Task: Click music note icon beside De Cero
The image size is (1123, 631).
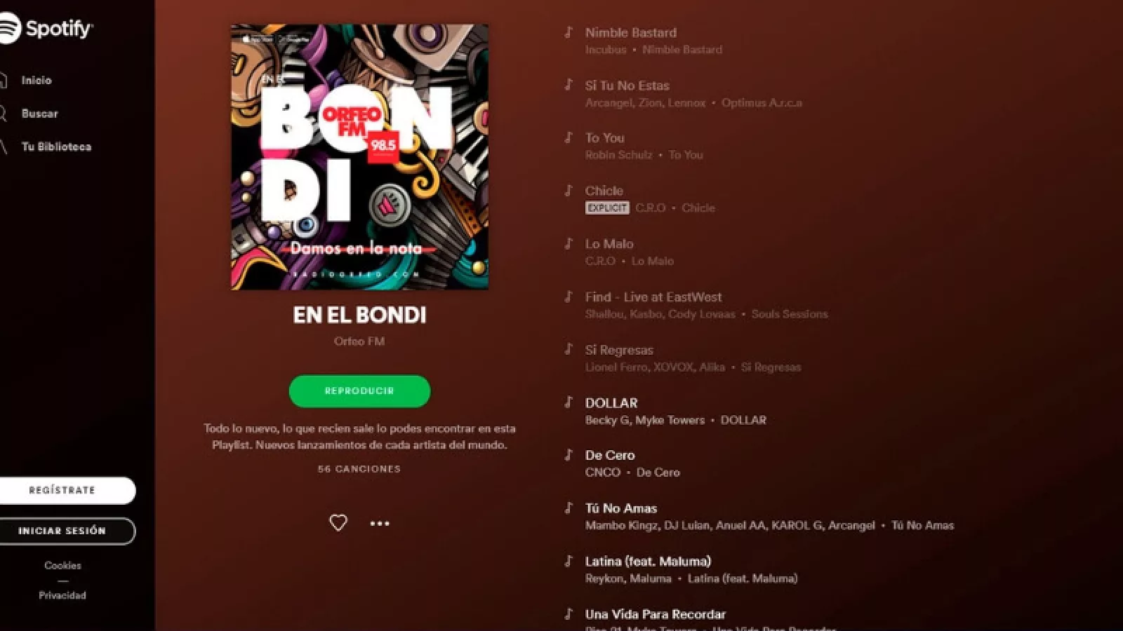Action: (x=569, y=455)
